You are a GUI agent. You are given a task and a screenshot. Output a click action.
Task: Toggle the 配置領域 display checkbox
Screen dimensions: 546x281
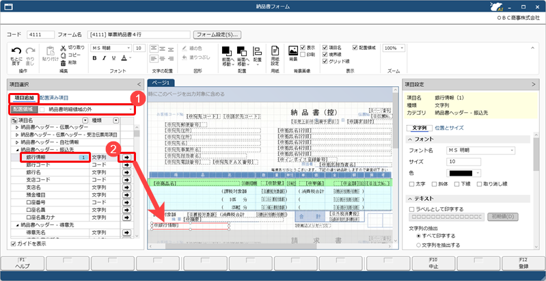pos(355,48)
